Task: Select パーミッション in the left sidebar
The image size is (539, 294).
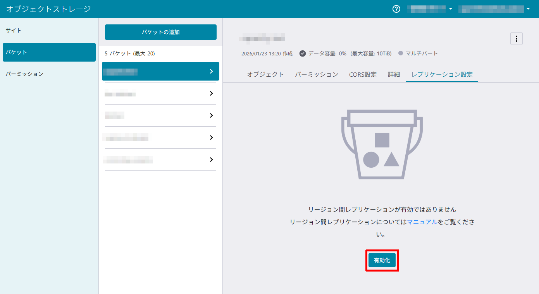Action: tap(24, 74)
